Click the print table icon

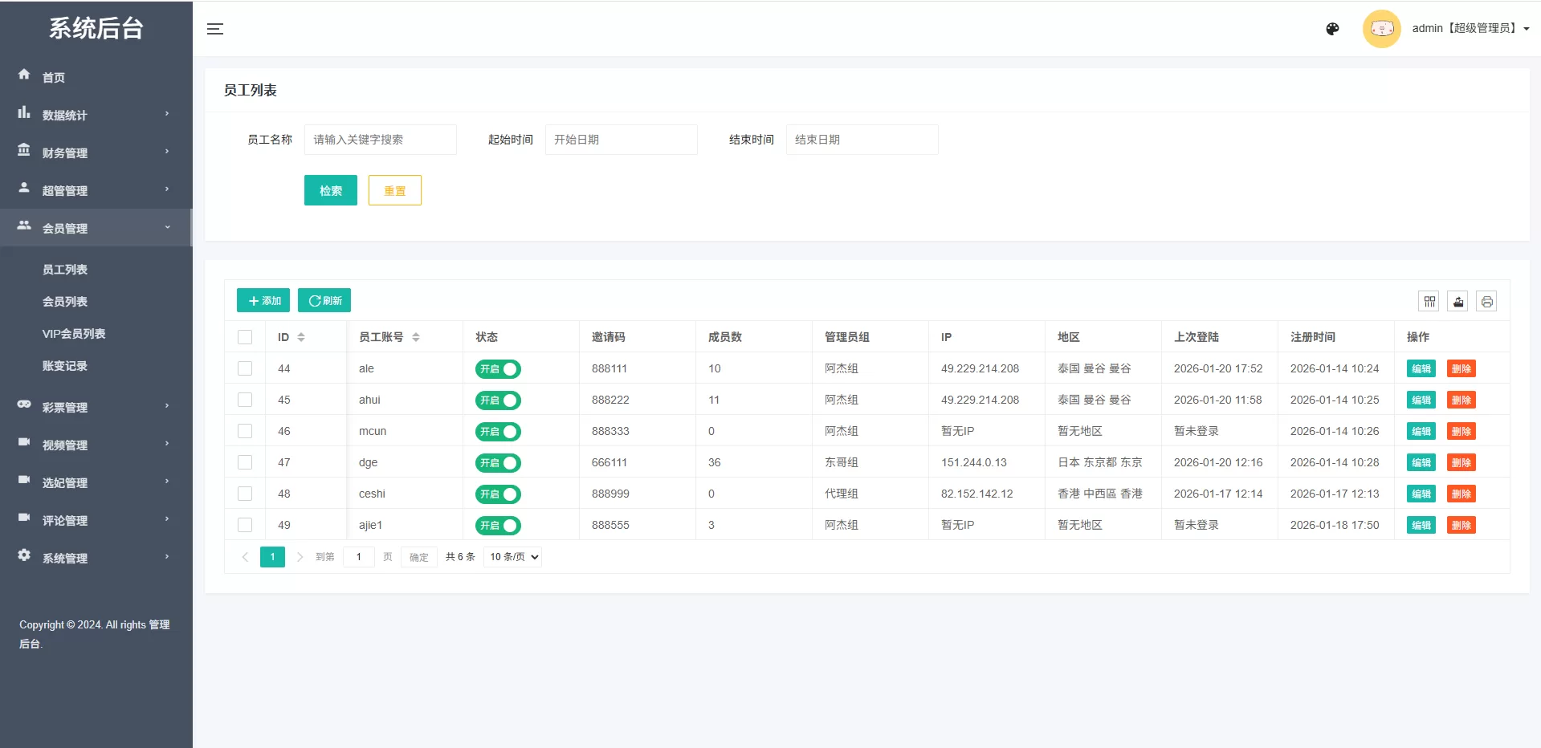pyautogui.click(x=1486, y=301)
